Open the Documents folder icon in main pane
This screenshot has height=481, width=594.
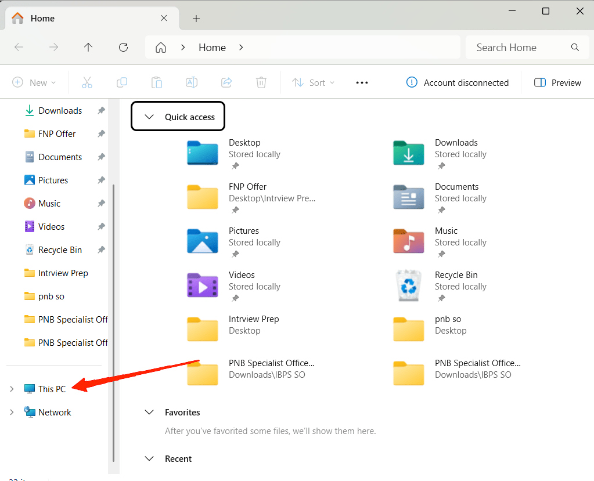click(409, 197)
